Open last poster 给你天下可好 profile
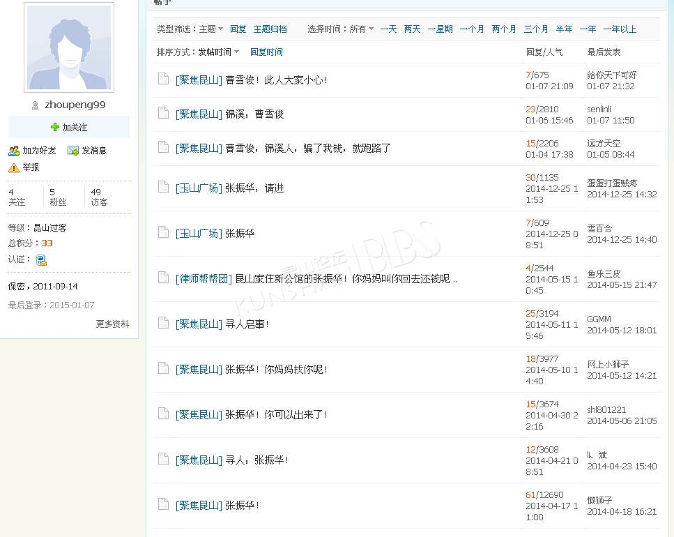This screenshot has height=537, width=674. pos(612,75)
